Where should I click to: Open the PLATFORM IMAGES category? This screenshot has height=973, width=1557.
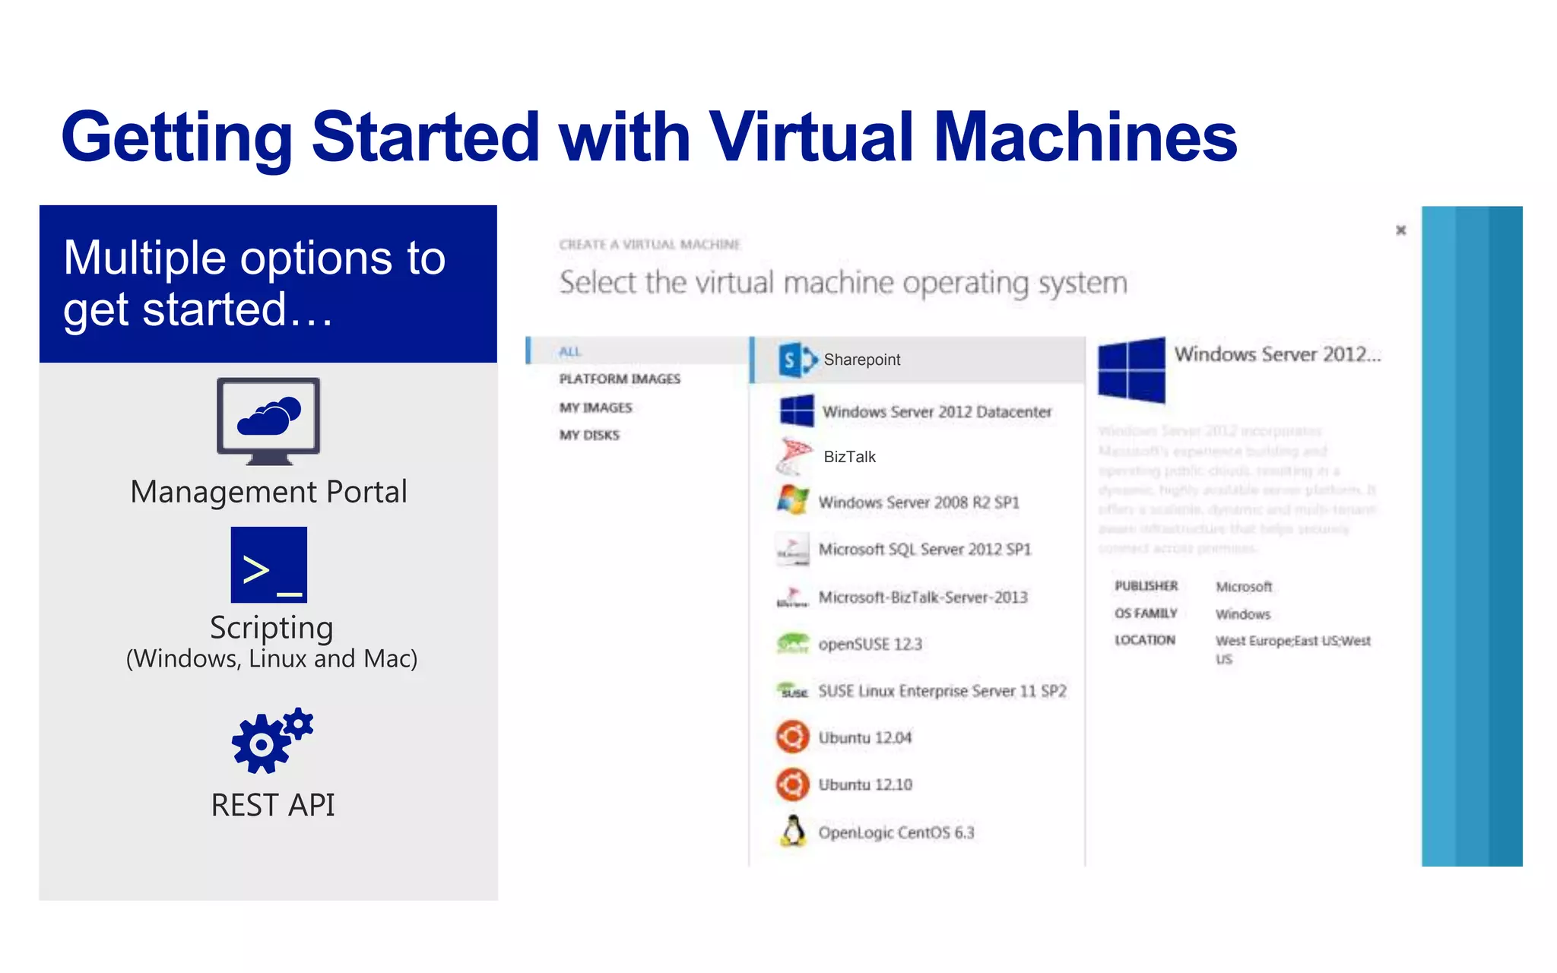[620, 379]
